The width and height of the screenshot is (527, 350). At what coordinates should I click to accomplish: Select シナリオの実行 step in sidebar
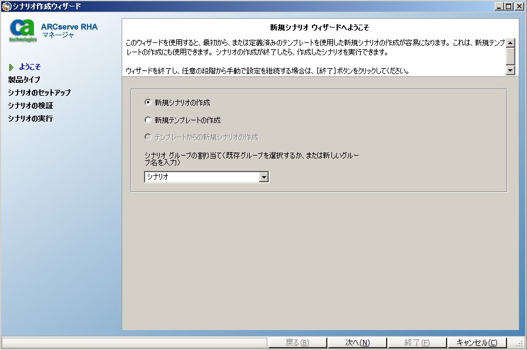[30, 118]
